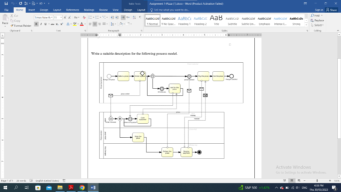
Task: Switch to the Insert tab
Action: coord(32,10)
